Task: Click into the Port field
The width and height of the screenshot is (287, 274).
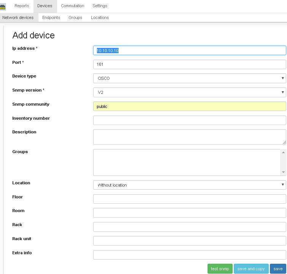Action: (x=189, y=64)
